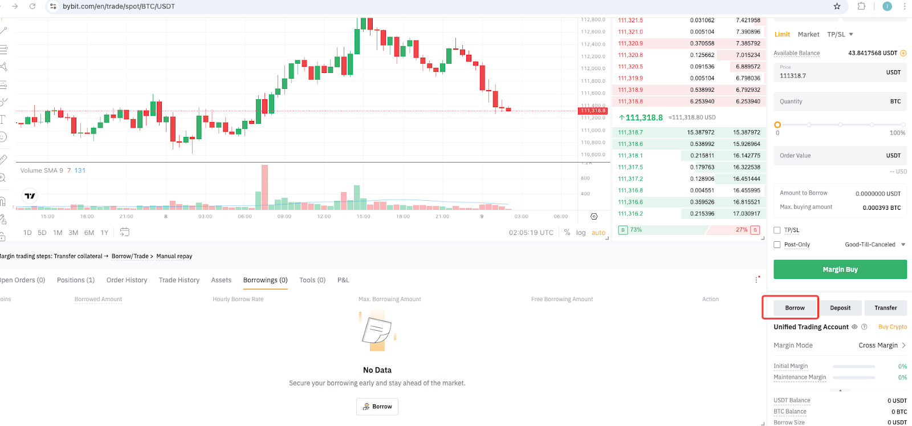The image size is (912, 426).
Task: Open the emoji sticker drawing tool
Action: [x=3, y=137]
